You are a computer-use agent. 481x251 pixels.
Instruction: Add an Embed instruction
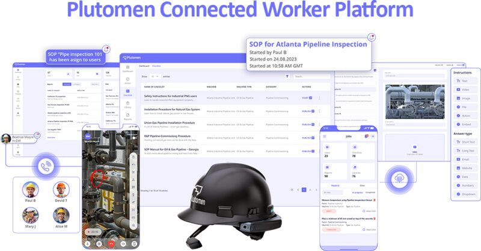click(465, 125)
